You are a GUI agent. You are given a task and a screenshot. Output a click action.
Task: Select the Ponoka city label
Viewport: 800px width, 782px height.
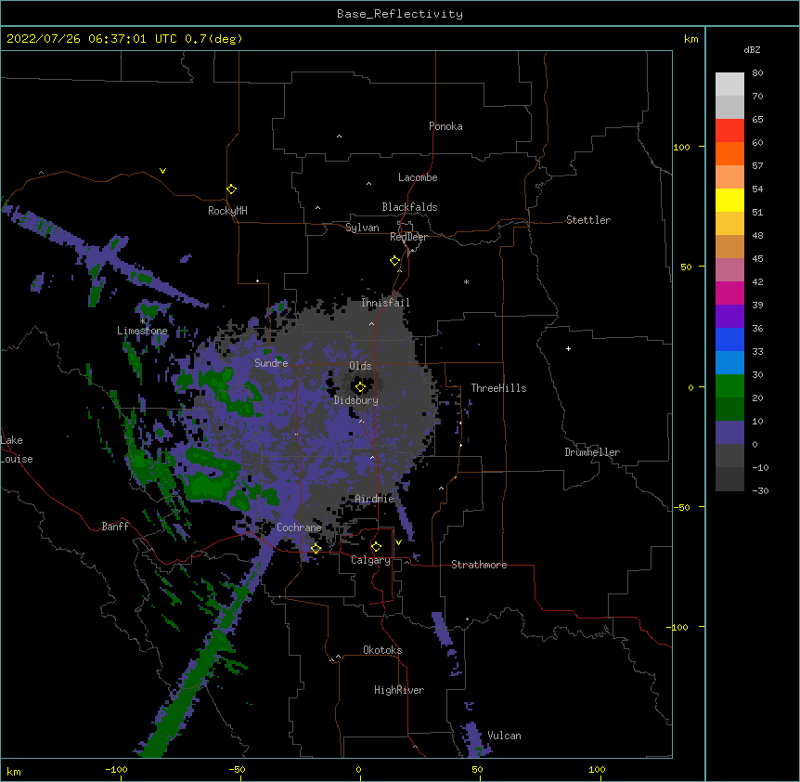point(445,126)
